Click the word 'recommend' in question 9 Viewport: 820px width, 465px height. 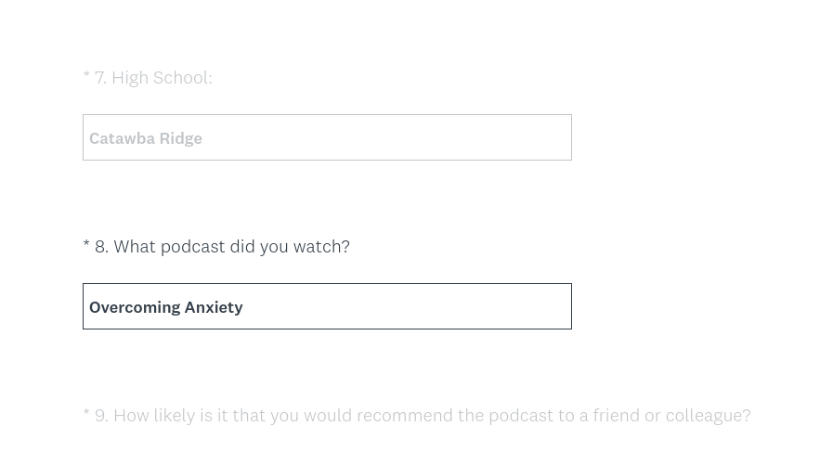click(404, 415)
